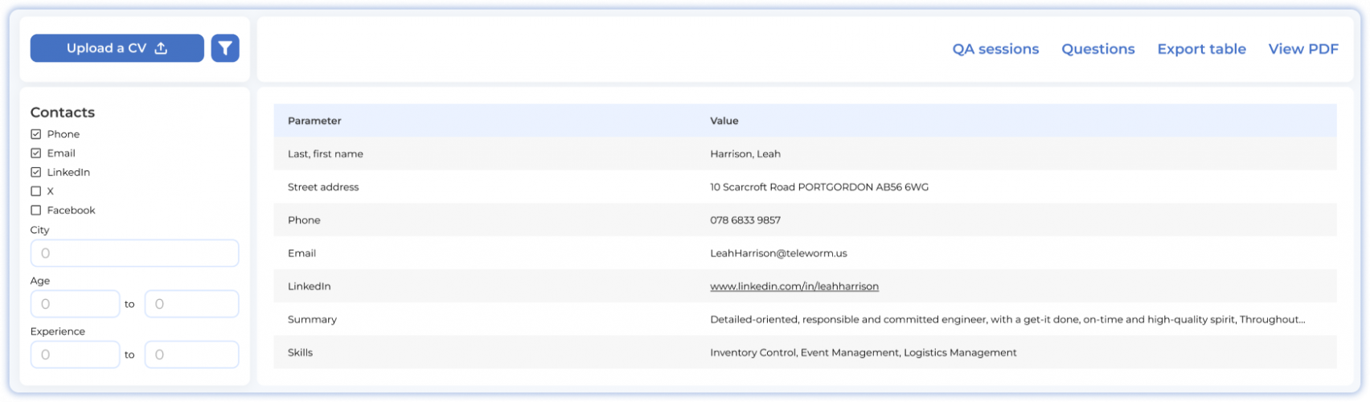Screen dimensions: 1370x402
Task: Click the 'Email' parameter cell in the table
Action: pyautogui.click(x=301, y=253)
